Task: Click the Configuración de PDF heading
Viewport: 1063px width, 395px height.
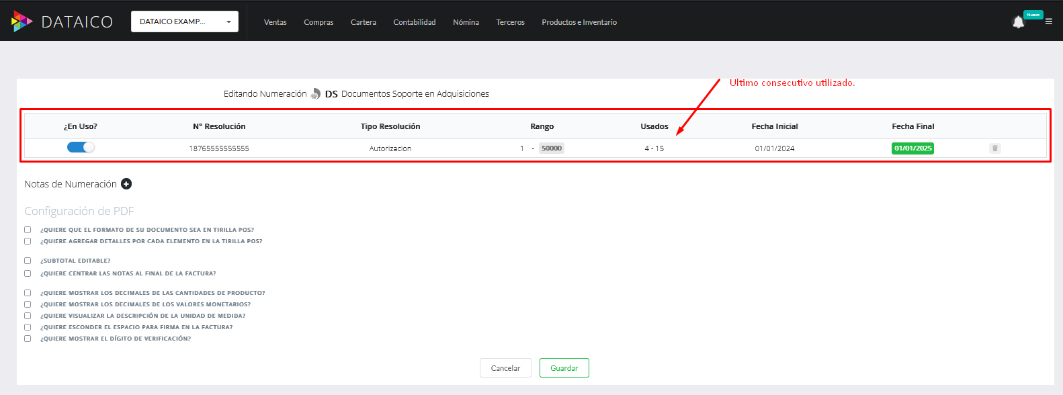Action: tap(79, 211)
